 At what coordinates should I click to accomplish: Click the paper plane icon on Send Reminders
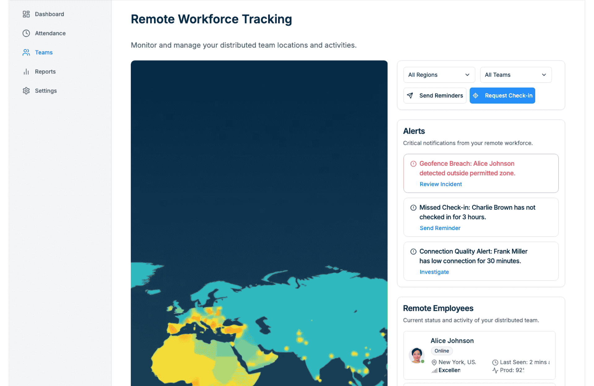click(410, 96)
